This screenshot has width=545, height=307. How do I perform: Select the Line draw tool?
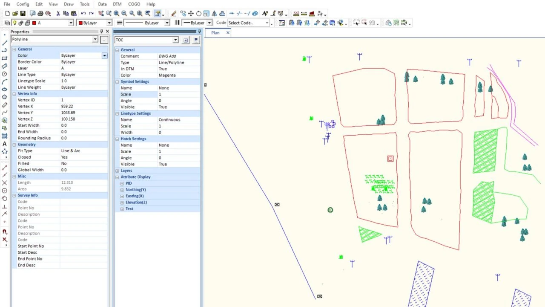pyautogui.click(x=5, y=43)
